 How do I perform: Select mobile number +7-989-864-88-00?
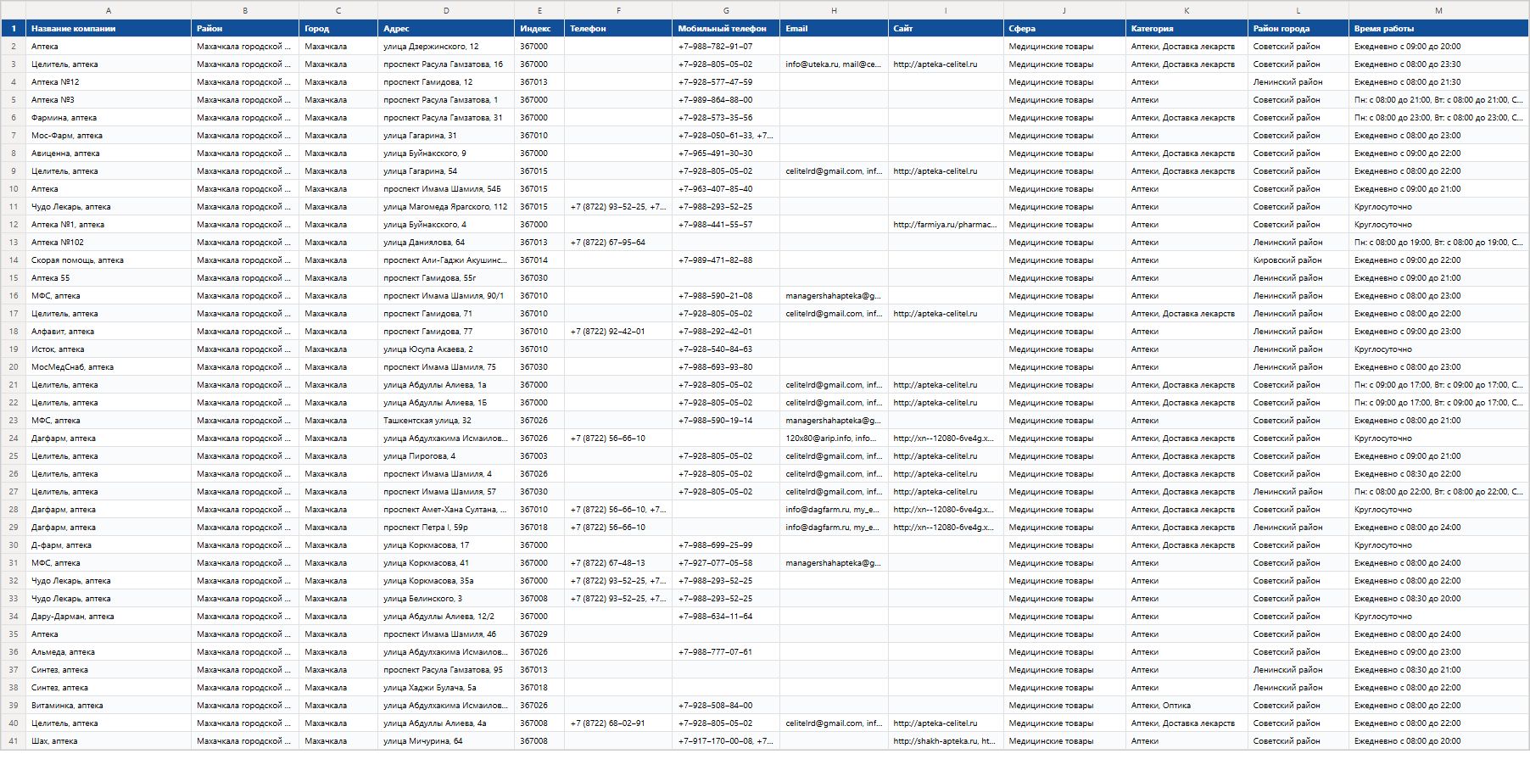pos(726,100)
